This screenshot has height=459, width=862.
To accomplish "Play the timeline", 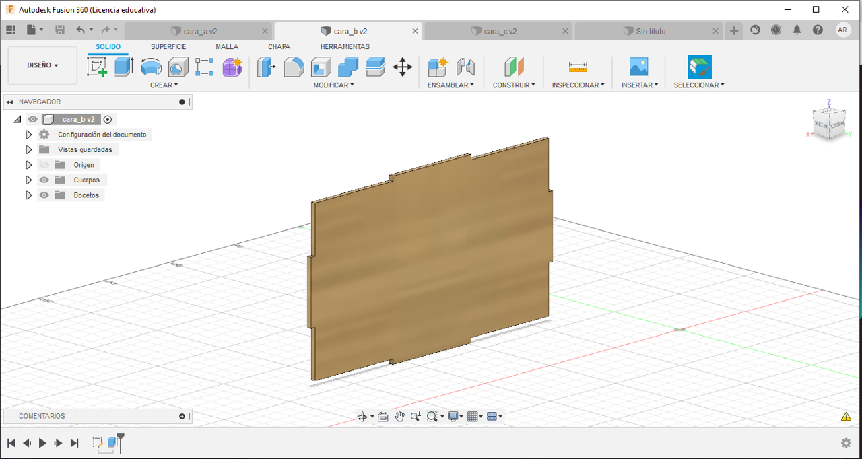I will point(42,443).
